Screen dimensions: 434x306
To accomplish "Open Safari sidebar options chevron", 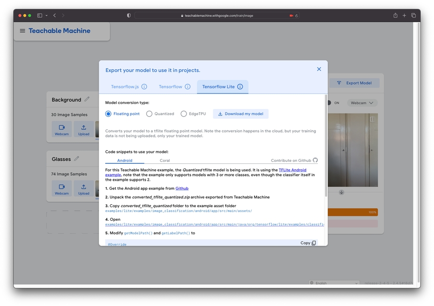I will (46, 15).
